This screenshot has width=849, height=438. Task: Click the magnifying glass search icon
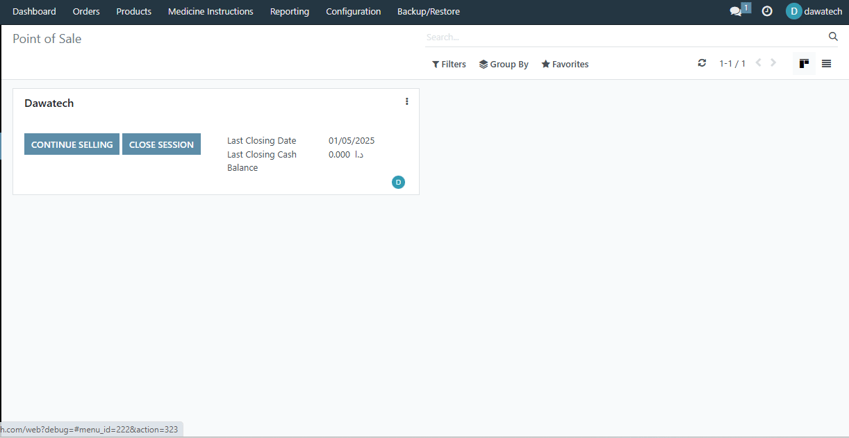pos(833,37)
